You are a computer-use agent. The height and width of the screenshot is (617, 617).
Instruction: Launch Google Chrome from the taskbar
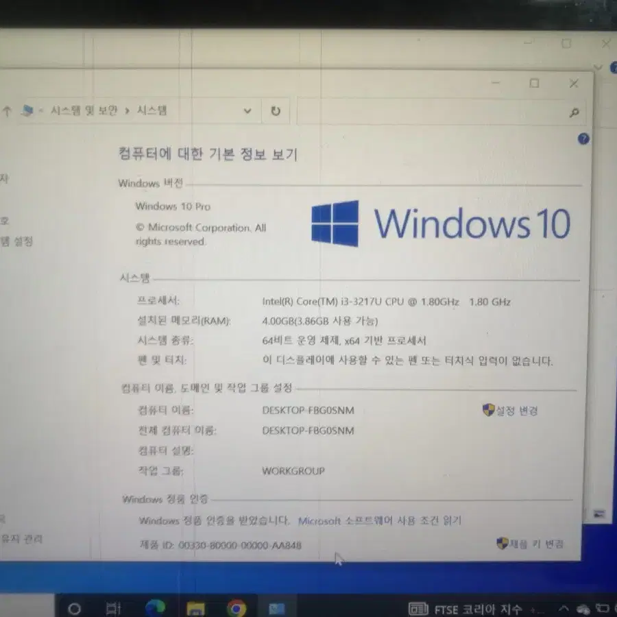click(236, 609)
